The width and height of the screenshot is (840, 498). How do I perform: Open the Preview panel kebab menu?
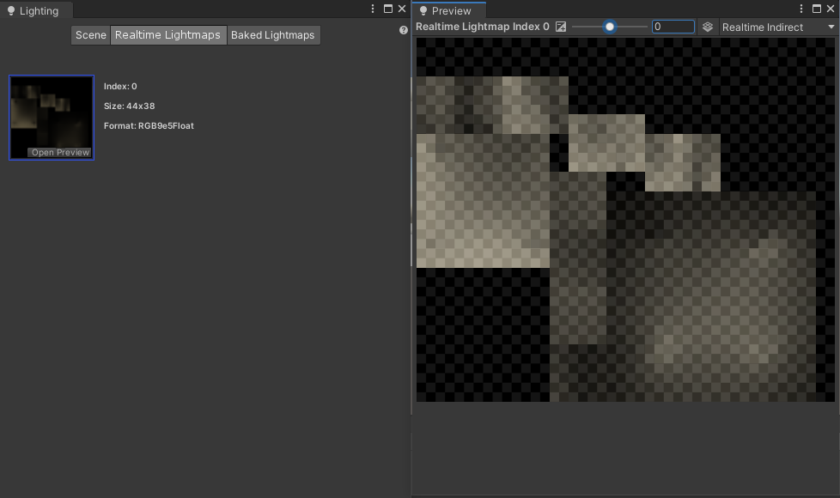point(801,9)
